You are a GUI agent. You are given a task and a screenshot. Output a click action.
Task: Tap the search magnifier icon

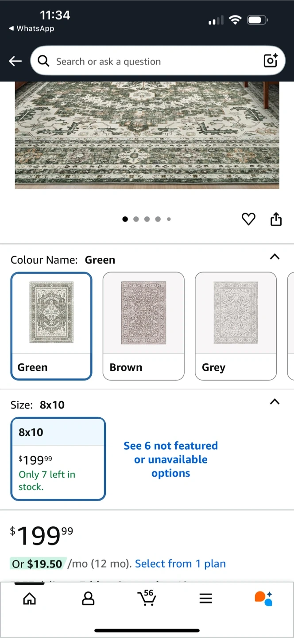pos(43,61)
